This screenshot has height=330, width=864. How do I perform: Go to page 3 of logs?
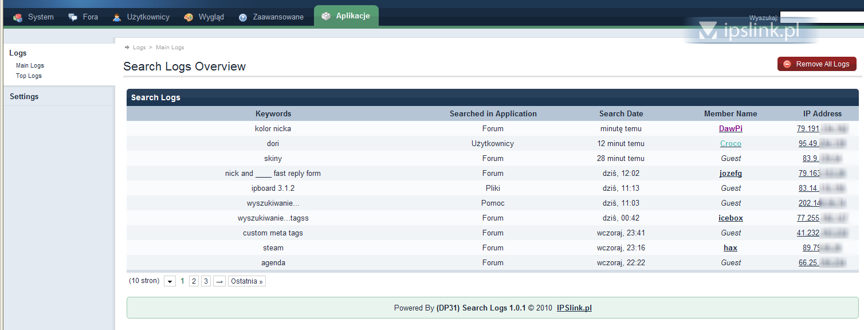point(206,281)
